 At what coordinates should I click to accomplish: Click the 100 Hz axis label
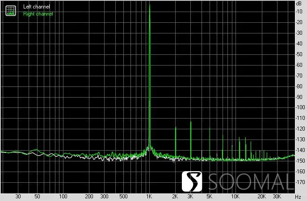coord(63,196)
